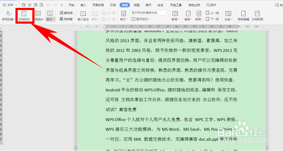Switch to the 页面布局 tab
This screenshot has height=151, width=283.
(98, 5)
